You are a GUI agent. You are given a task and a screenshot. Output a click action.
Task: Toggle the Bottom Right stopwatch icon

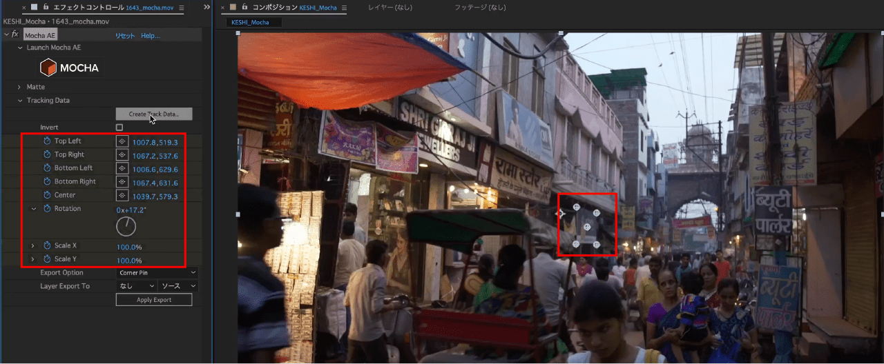(47, 181)
